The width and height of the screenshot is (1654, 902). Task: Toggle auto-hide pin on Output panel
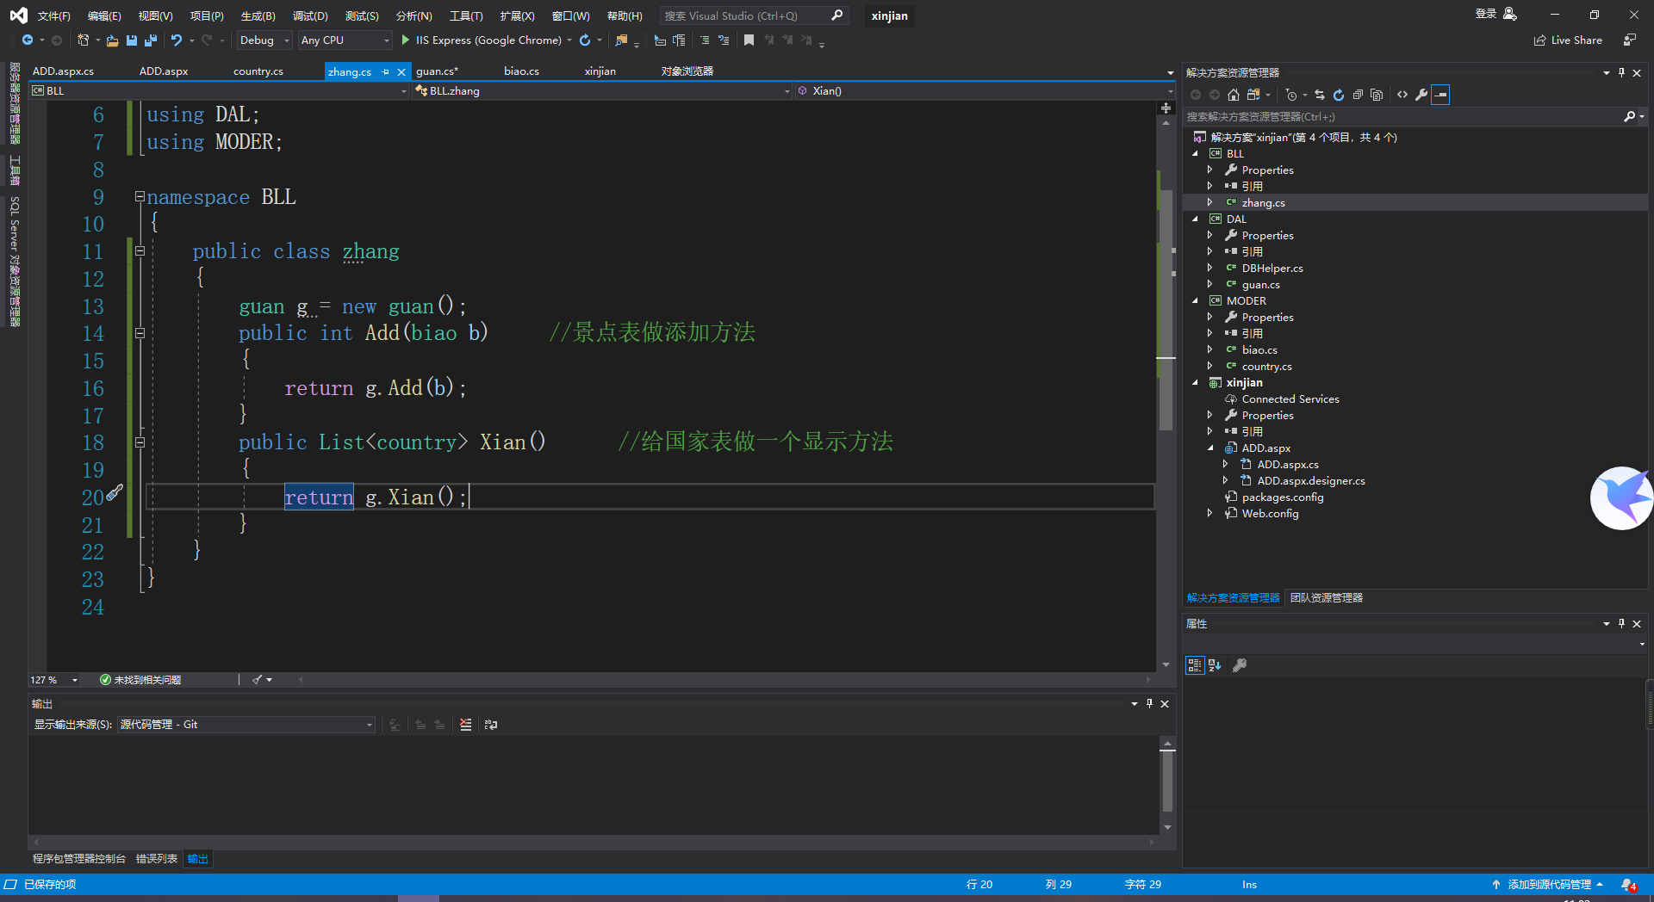coord(1149,704)
